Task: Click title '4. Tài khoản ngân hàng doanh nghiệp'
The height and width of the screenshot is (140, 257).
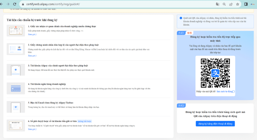Action: click(47, 84)
